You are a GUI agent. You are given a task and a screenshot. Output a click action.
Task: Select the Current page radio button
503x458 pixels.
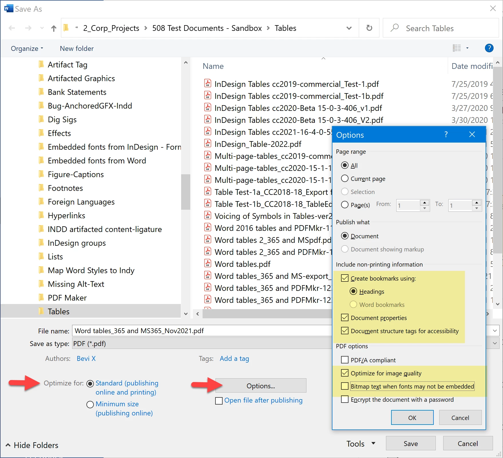pyautogui.click(x=345, y=179)
